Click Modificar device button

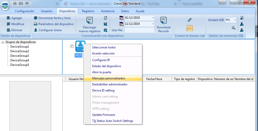(15, 24)
